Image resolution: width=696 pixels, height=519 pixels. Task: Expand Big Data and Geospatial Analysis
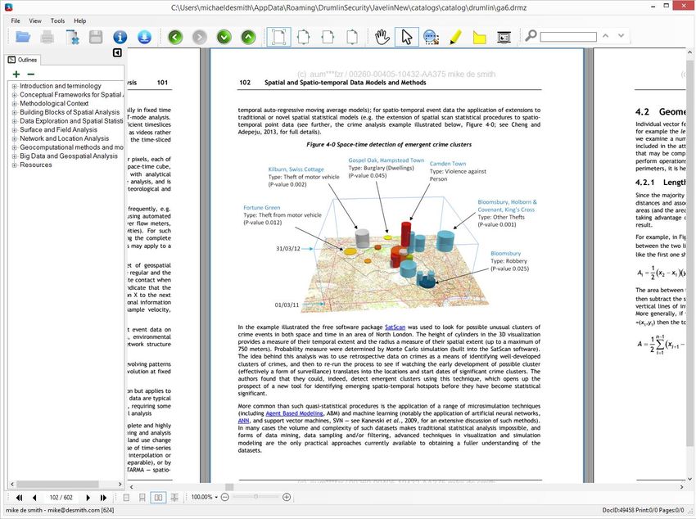click(14, 156)
